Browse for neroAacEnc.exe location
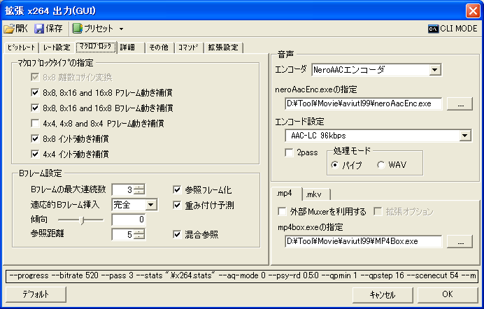The image size is (484, 309). click(x=460, y=104)
